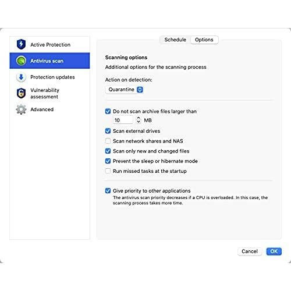
Task: Uncheck Do not scan archive files larger than
Action: click(x=108, y=111)
